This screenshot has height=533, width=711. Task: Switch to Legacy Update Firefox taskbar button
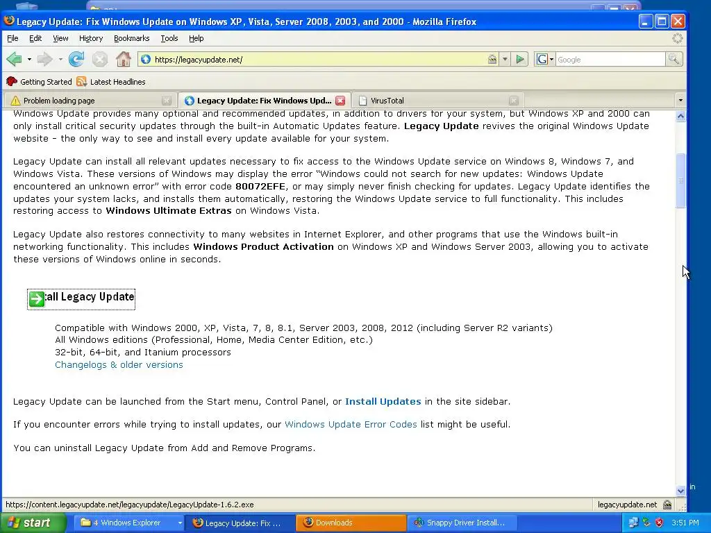click(241, 523)
